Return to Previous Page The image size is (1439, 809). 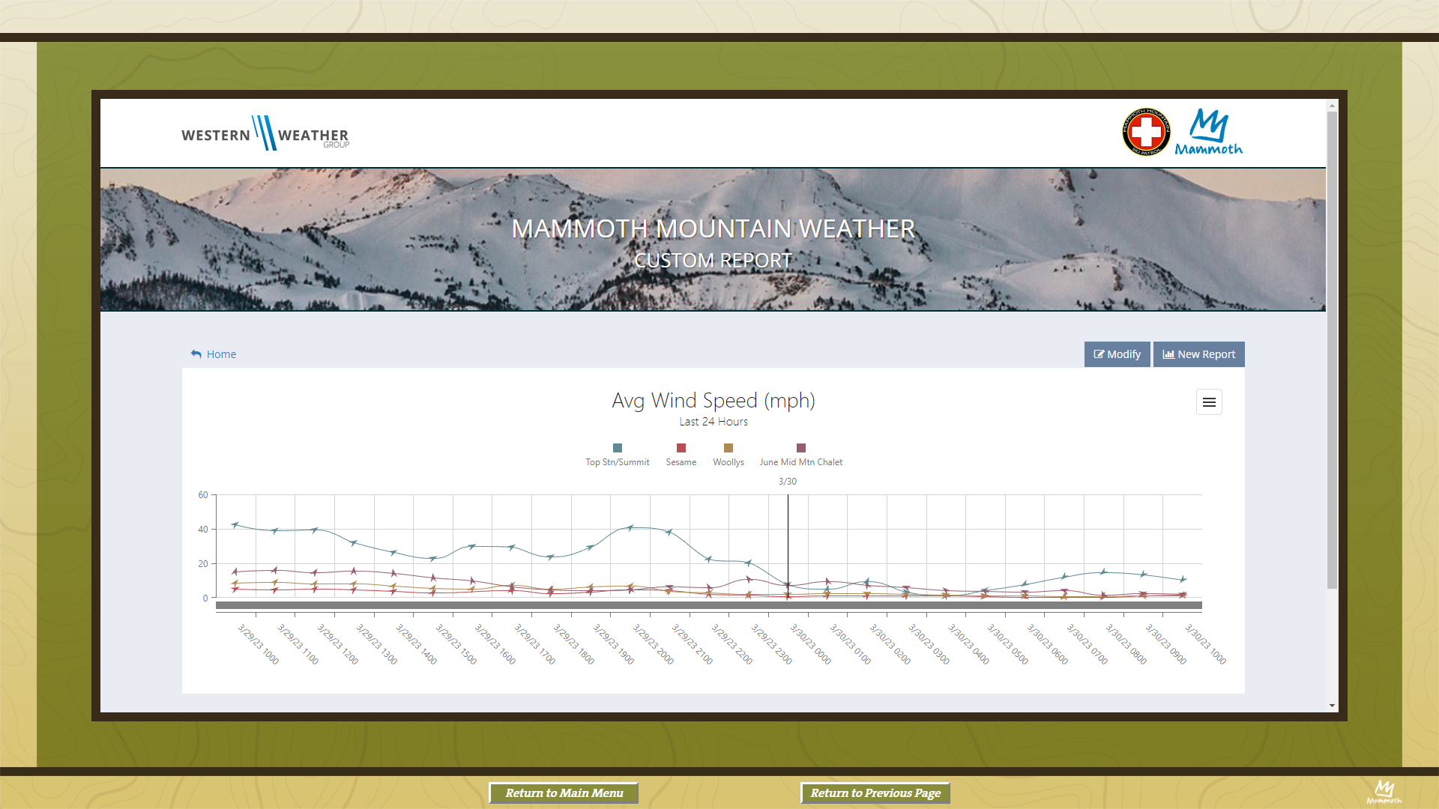(875, 793)
